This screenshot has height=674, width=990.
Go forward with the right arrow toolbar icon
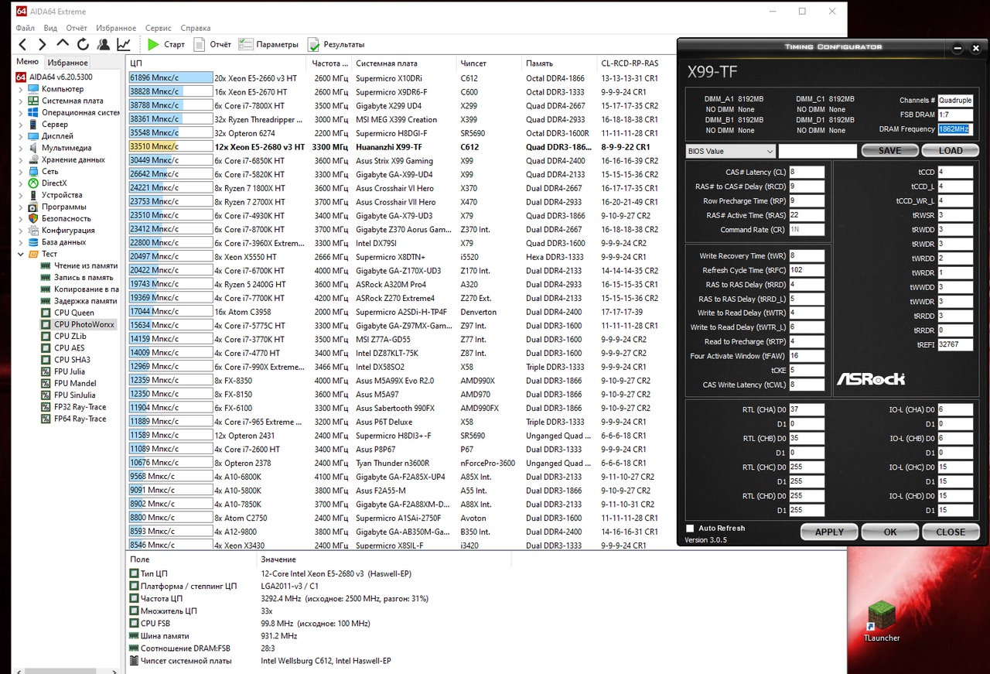coord(43,44)
